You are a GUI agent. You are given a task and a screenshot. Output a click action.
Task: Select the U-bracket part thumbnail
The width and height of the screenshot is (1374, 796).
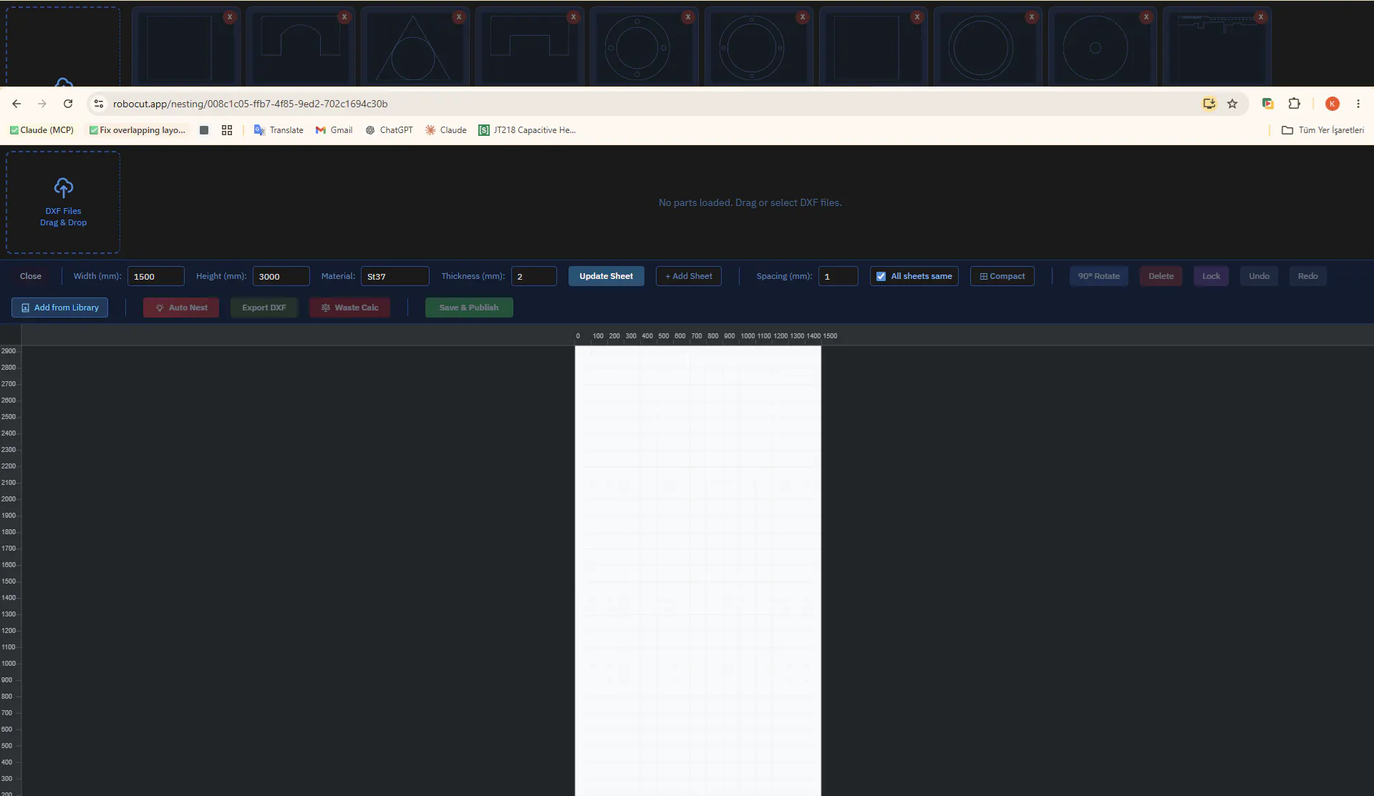(x=530, y=47)
